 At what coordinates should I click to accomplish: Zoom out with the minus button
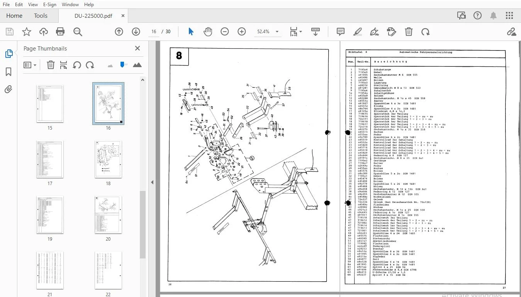[x=225, y=32]
